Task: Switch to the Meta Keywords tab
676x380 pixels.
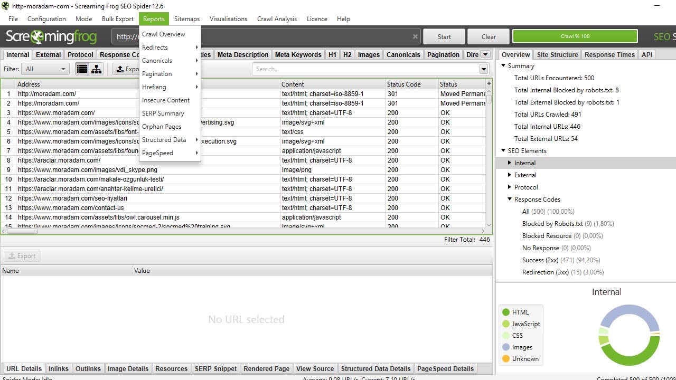Action: 298,54
